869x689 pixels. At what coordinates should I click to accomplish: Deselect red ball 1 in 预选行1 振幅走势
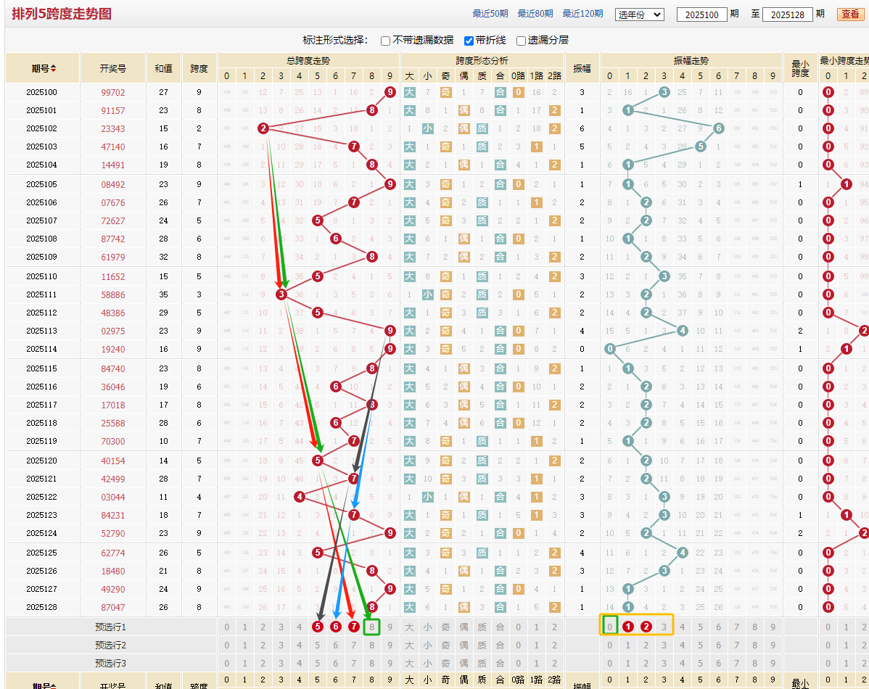(x=628, y=627)
